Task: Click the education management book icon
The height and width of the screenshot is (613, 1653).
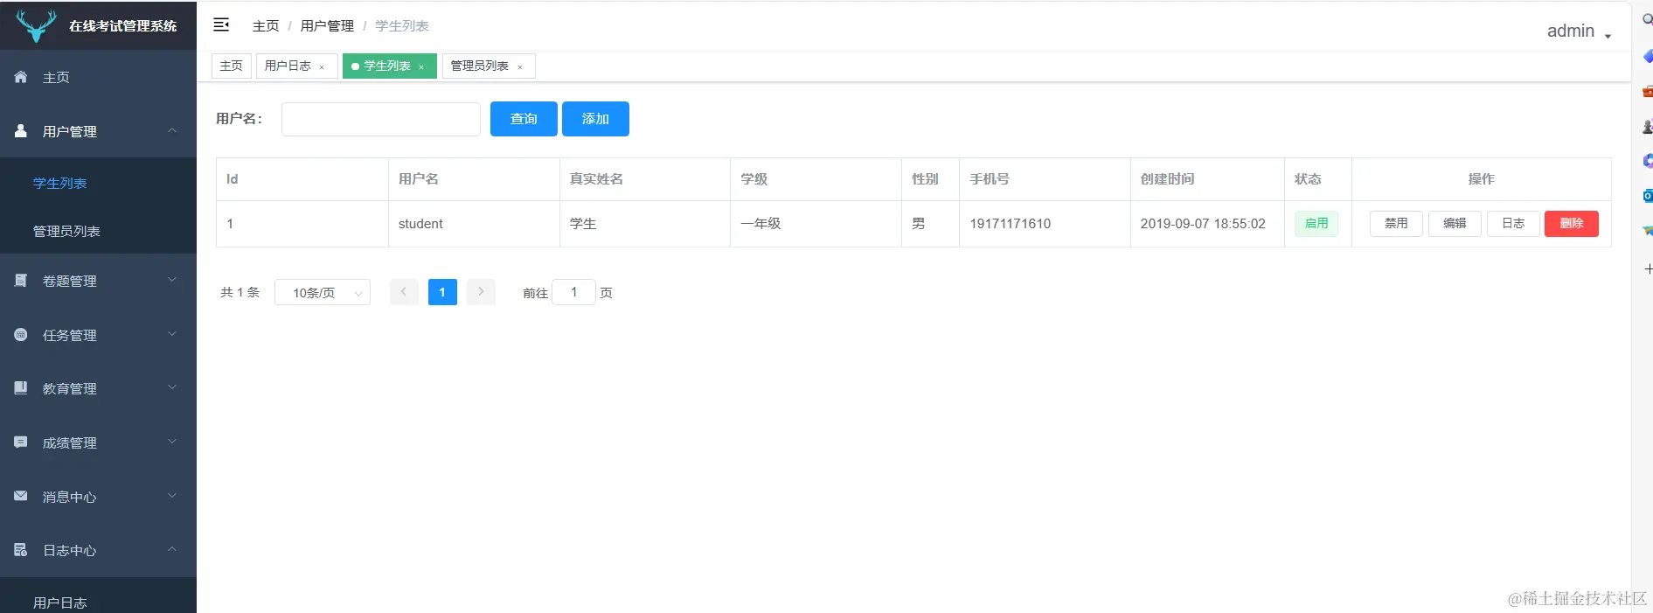Action: pos(21,387)
